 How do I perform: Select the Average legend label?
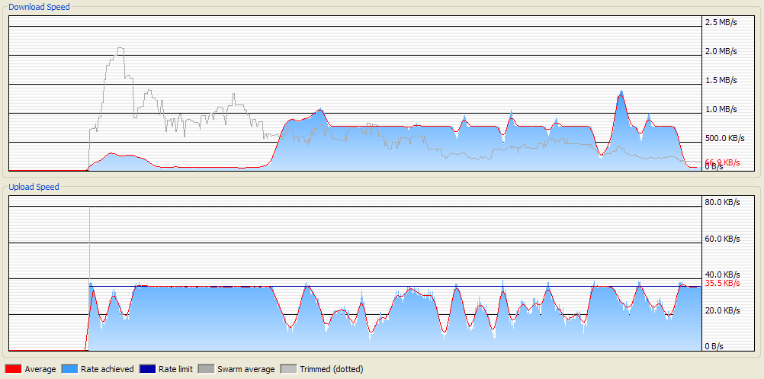40,369
